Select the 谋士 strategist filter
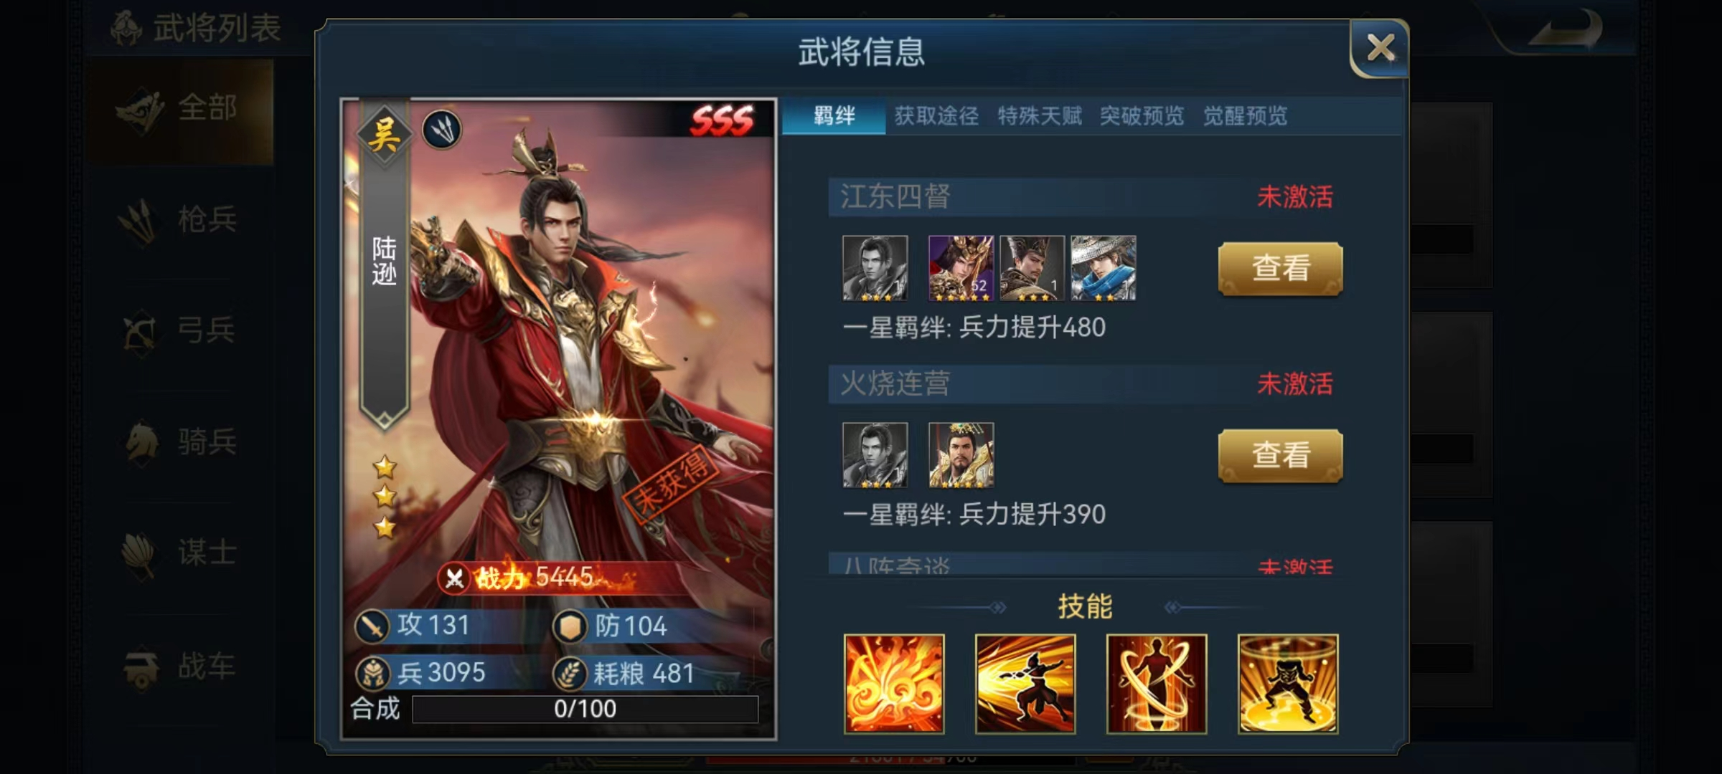Image resolution: width=1722 pixels, height=774 pixels. [181, 553]
